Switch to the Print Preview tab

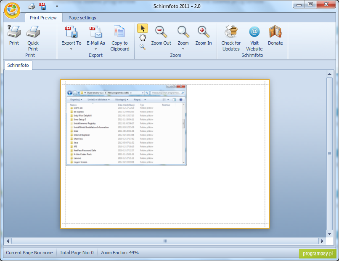43,18
